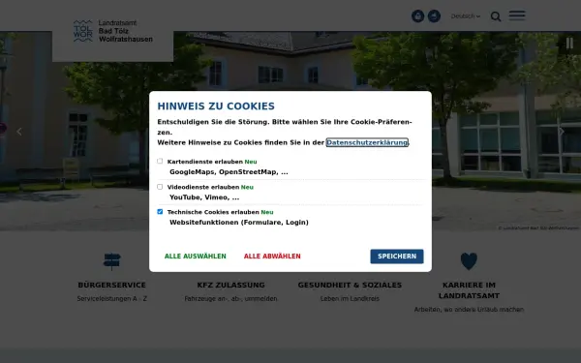Click 'Arbeiten, wo andere Urlaub machen' subtitle

pos(469,310)
